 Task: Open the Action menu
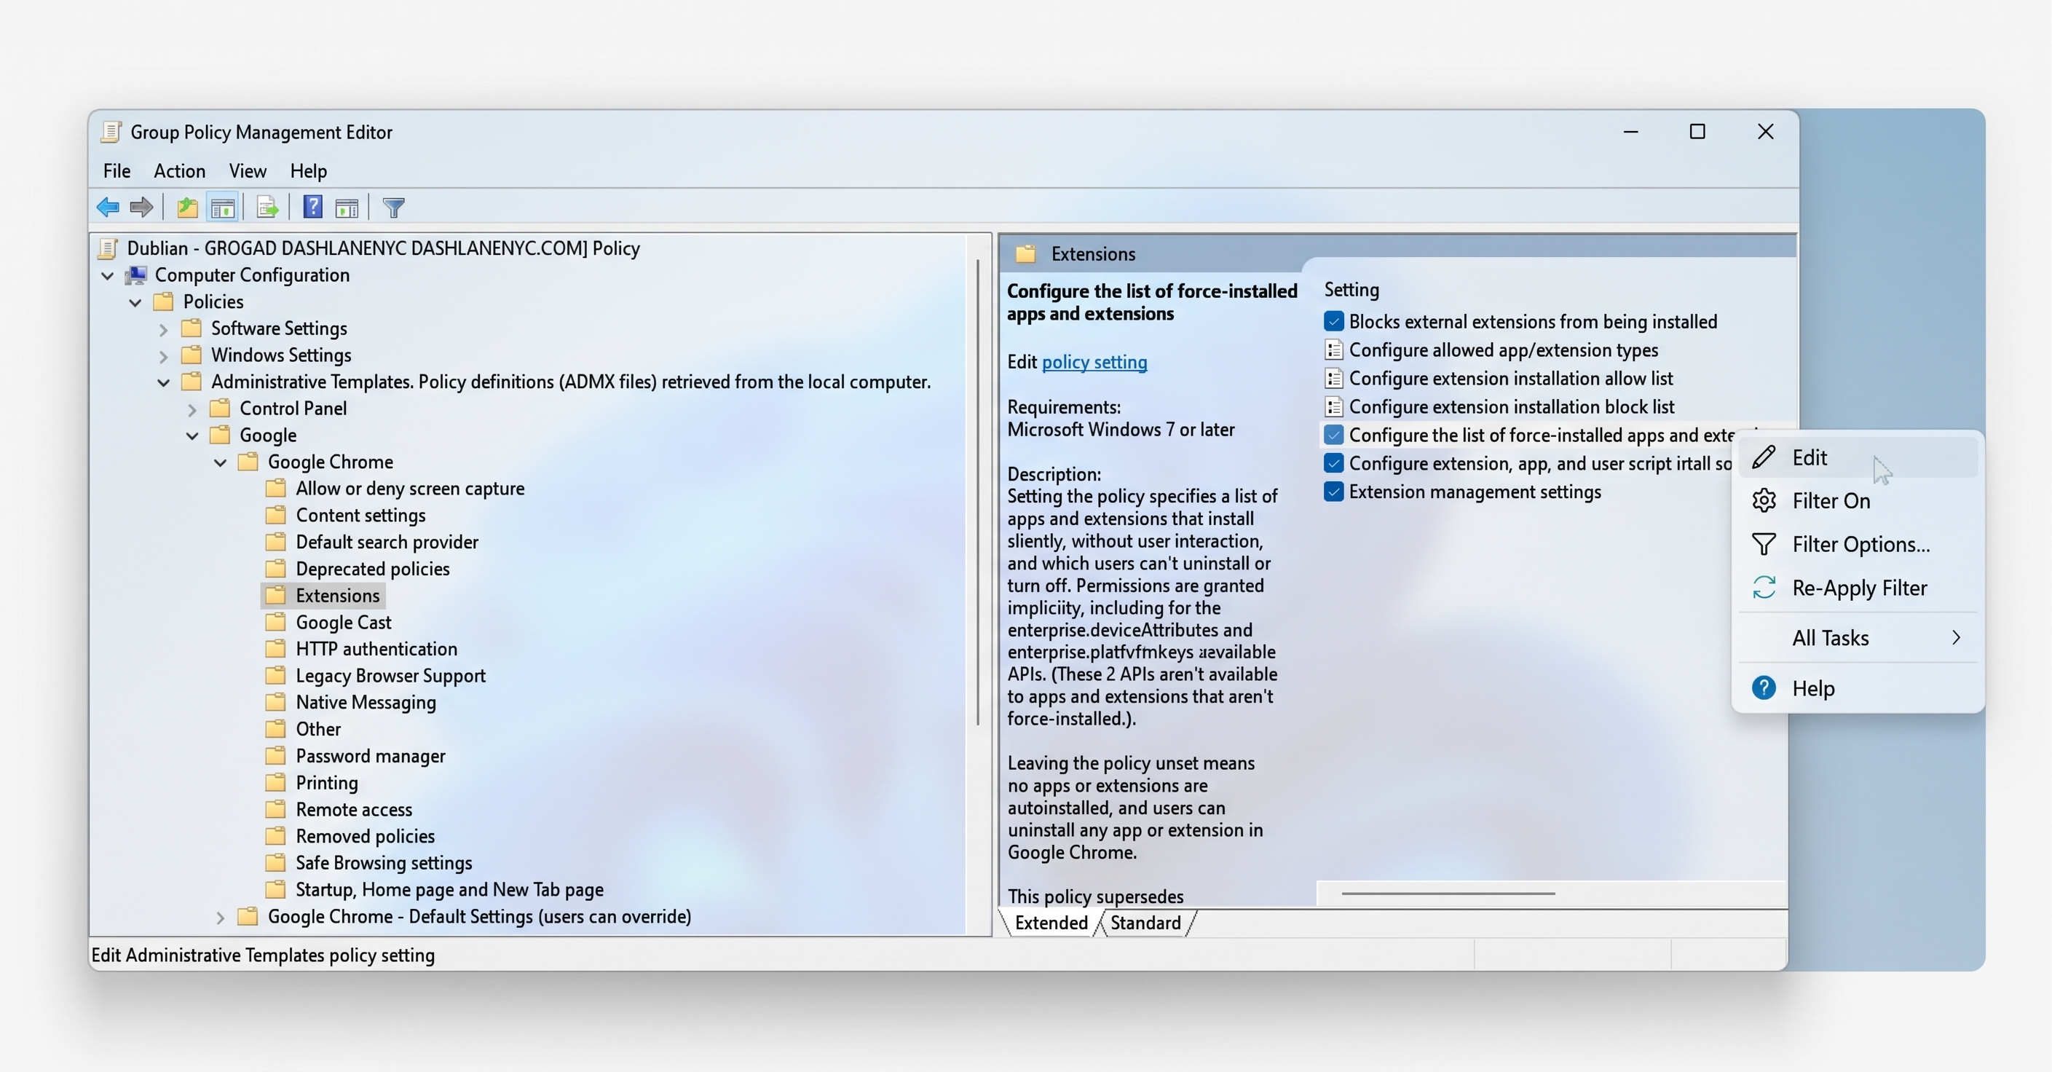(179, 171)
